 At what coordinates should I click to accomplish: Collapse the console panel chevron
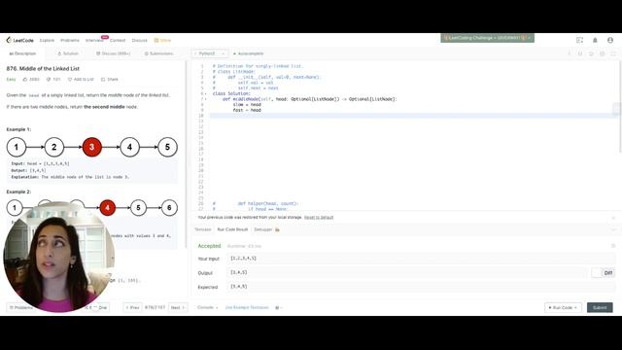(613, 229)
